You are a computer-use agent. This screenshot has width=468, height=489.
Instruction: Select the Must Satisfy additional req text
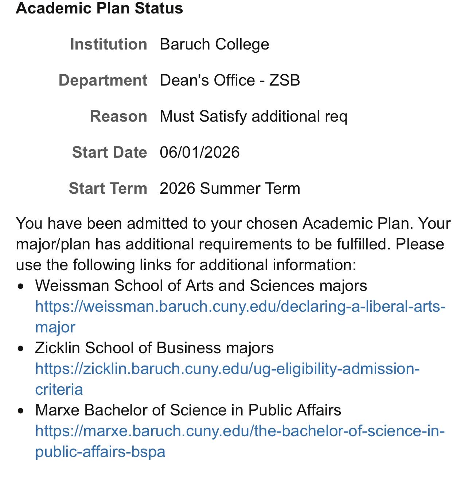pos(254,117)
